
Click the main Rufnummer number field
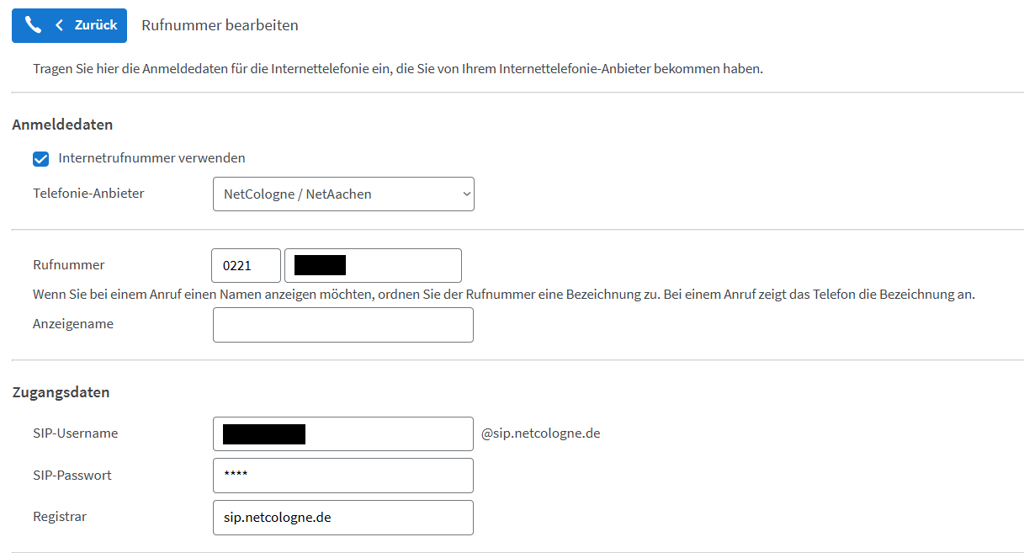coord(373,265)
